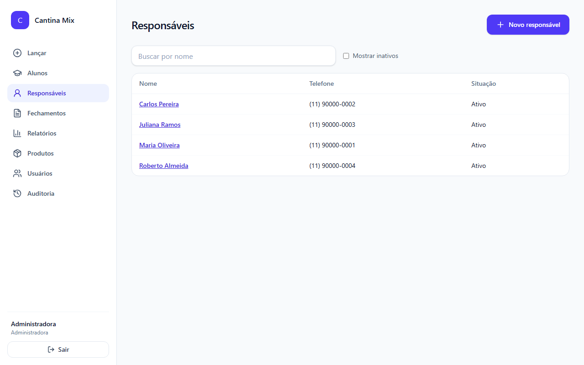The width and height of the screenshot is (584, 365).
Task: Click the box icon beside Produtos
Action: coord(17,153)
